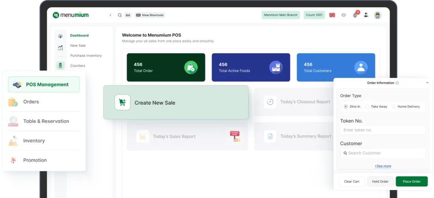Click the document icon on Summary Report

coord(270,137)
